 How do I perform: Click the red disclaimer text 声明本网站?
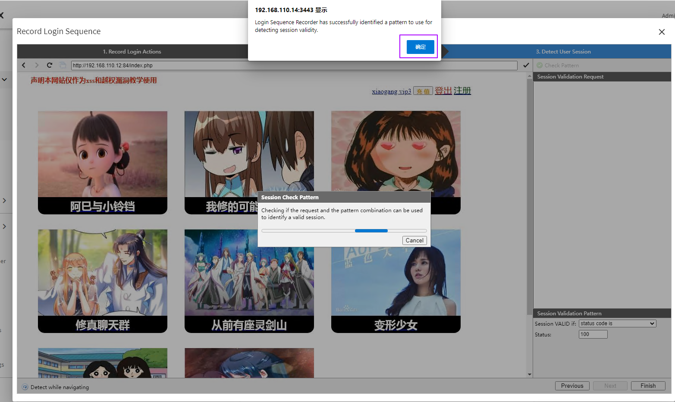click(94, 80)
